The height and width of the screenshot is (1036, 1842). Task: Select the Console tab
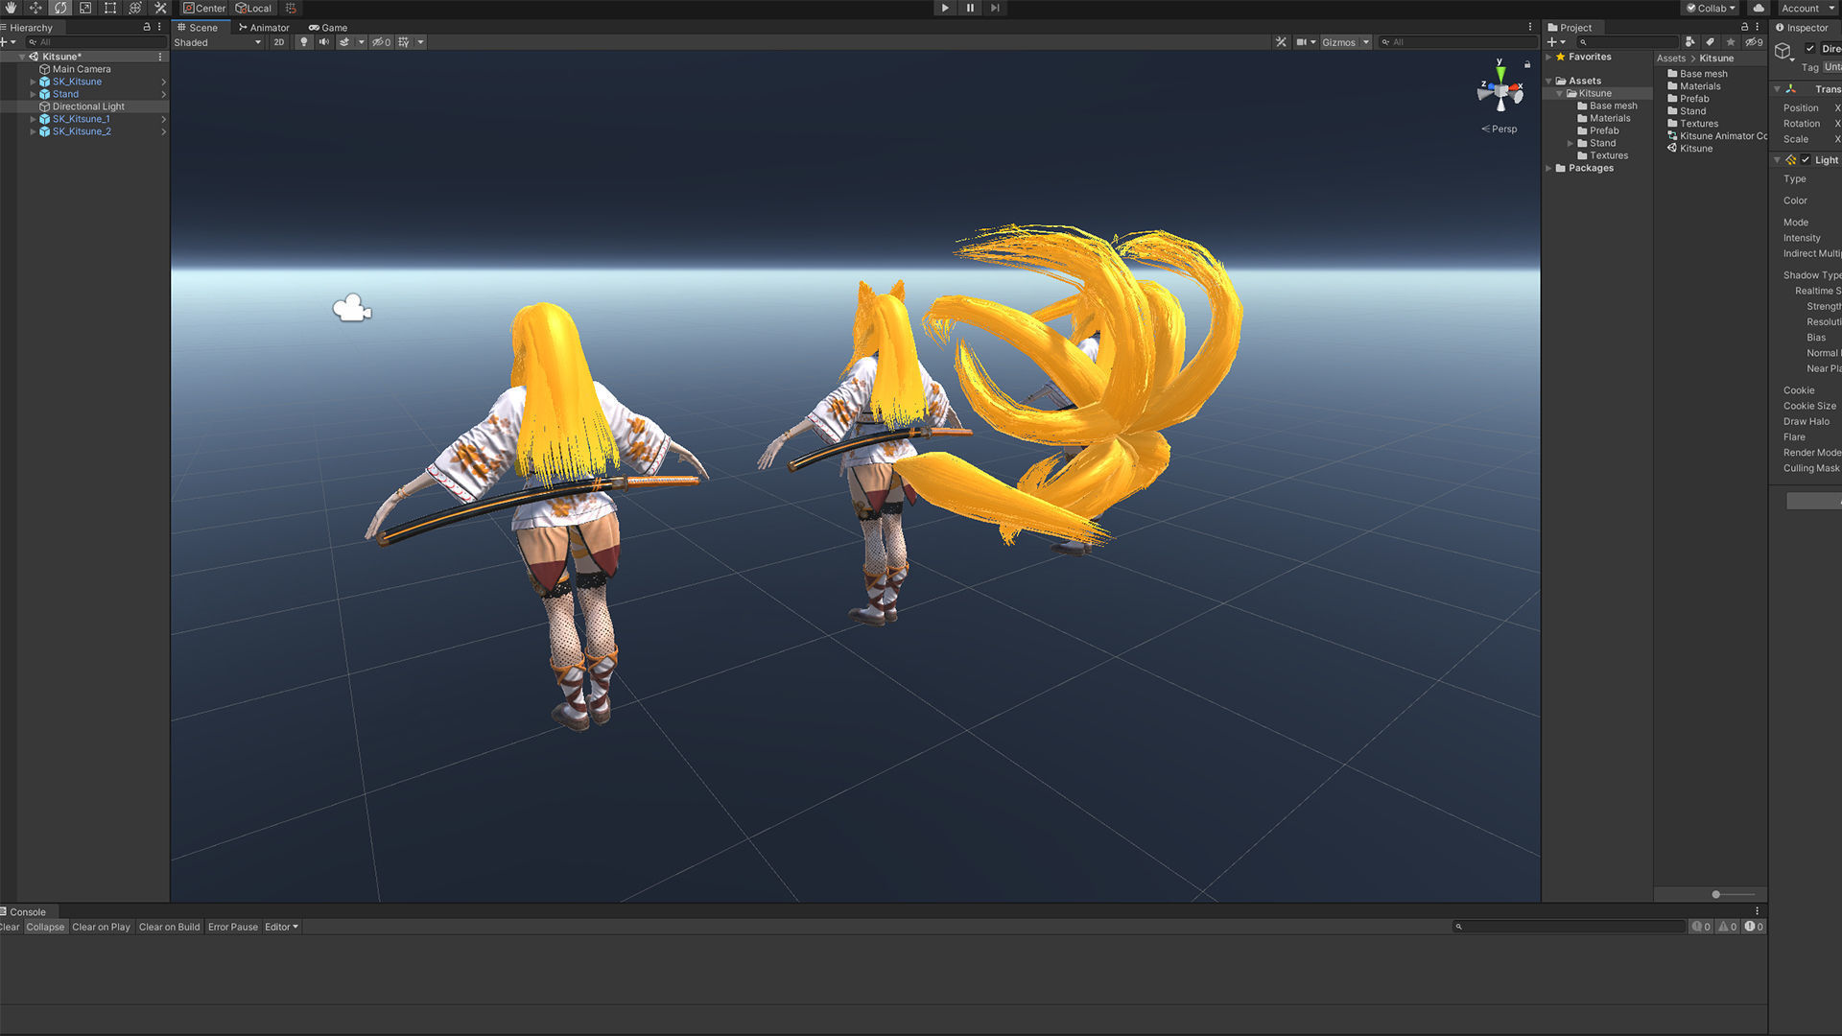pos(27,912)
